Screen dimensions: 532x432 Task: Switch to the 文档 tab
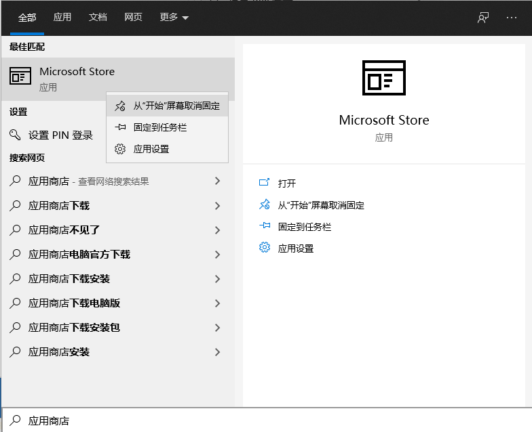tap(98, 18)
